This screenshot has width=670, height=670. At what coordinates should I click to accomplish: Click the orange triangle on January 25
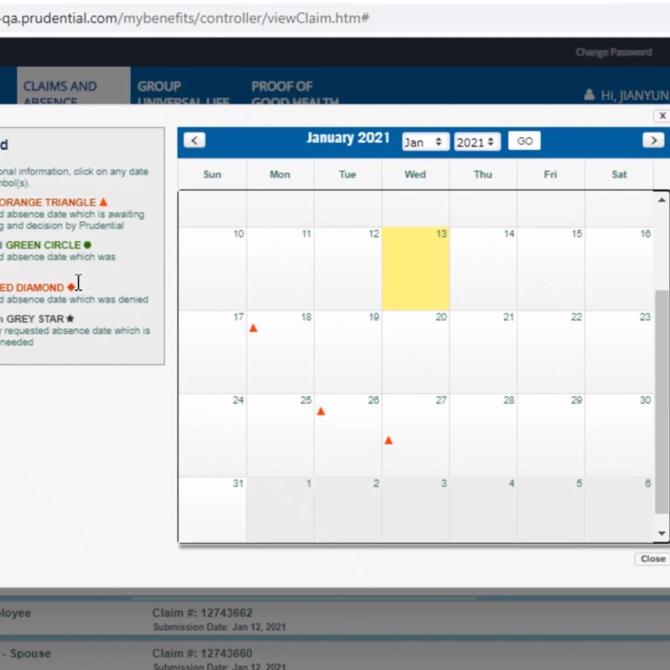321,411
